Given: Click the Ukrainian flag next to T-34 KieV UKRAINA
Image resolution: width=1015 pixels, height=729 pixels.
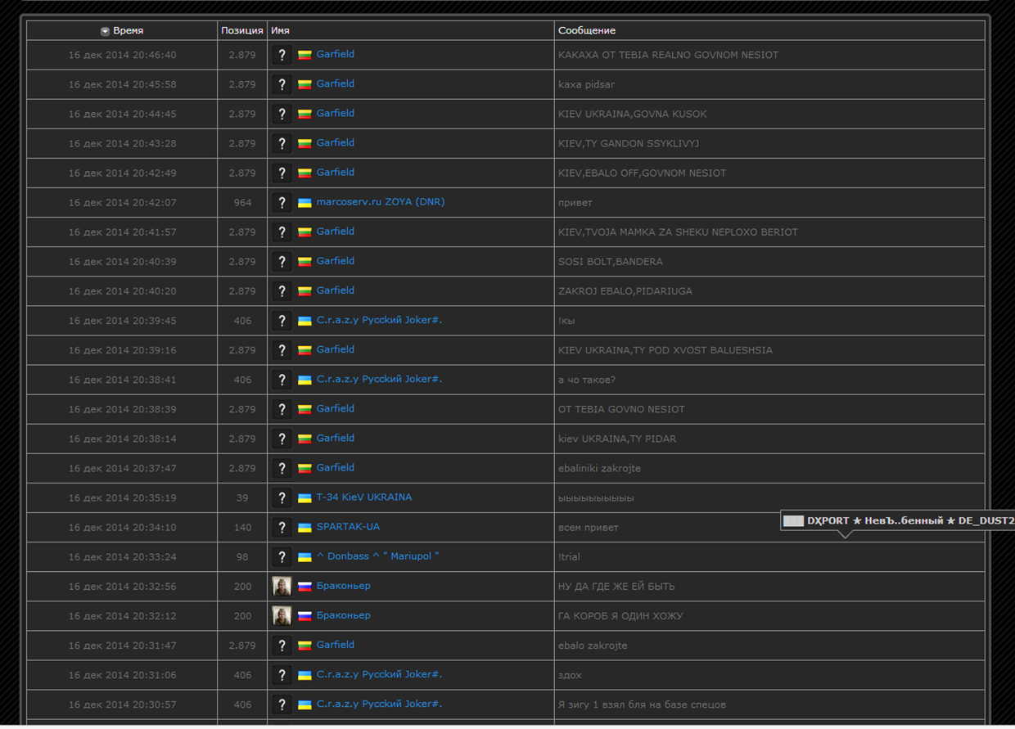Looking at the screenshot, I should click(304, 497).
